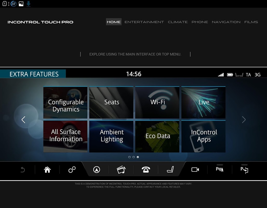Go to previous page with left chevron

tap(23, 120)
